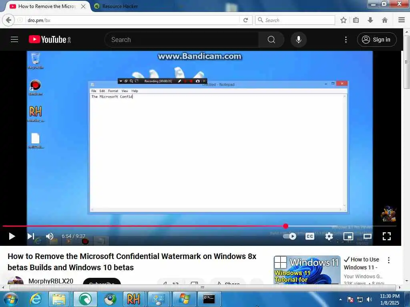Open YouTube settings three-dot menu
Screen dimensions: 410x307
point(346,40)
